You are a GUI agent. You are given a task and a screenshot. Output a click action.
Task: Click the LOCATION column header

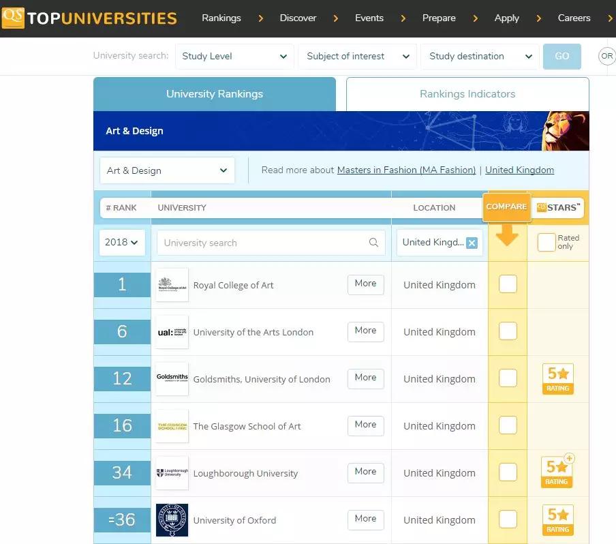click(x=434, y=207)
